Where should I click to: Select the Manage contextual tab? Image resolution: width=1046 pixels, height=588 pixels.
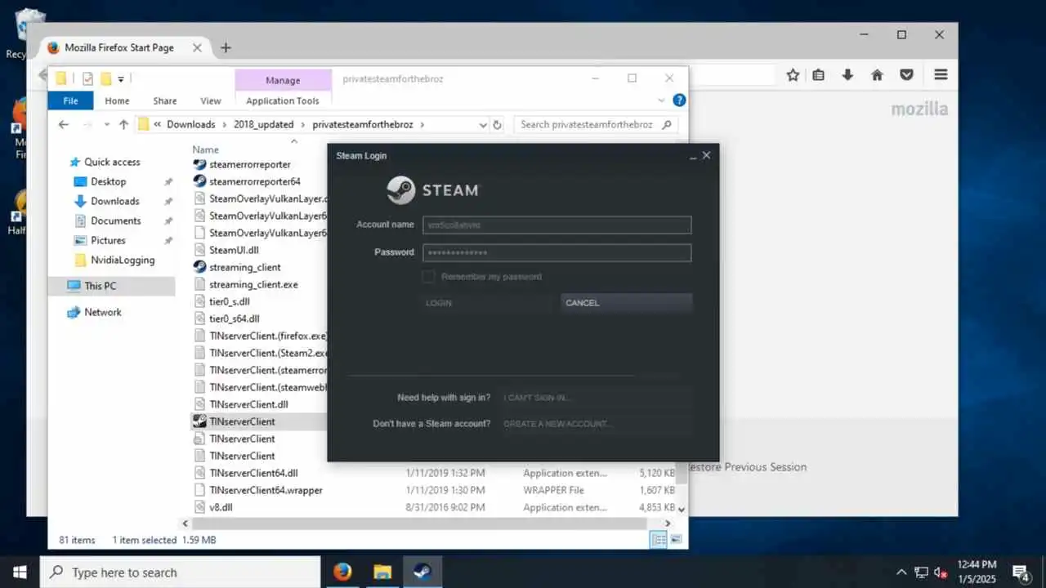click(x=283, y=80)
